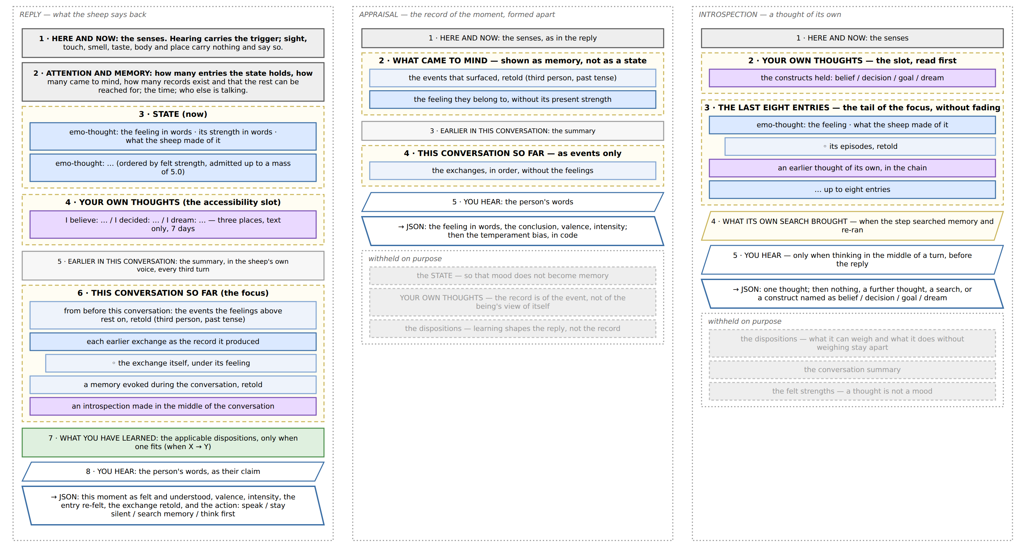Image resolution: width=1019 pixels, height=547 pixels.
Task: Click '… up to eight entries' box
Action: 852,189
